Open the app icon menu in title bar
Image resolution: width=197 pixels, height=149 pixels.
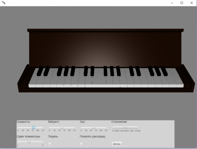[3, 3]
